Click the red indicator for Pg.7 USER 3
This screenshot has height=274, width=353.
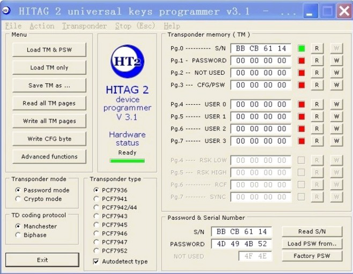301,141
